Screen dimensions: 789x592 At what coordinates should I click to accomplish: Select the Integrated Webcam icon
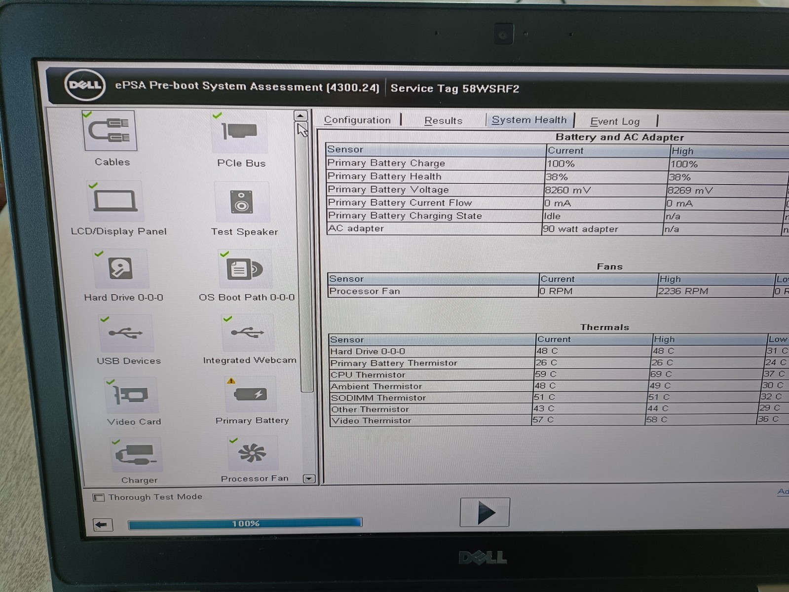point(248,333)
